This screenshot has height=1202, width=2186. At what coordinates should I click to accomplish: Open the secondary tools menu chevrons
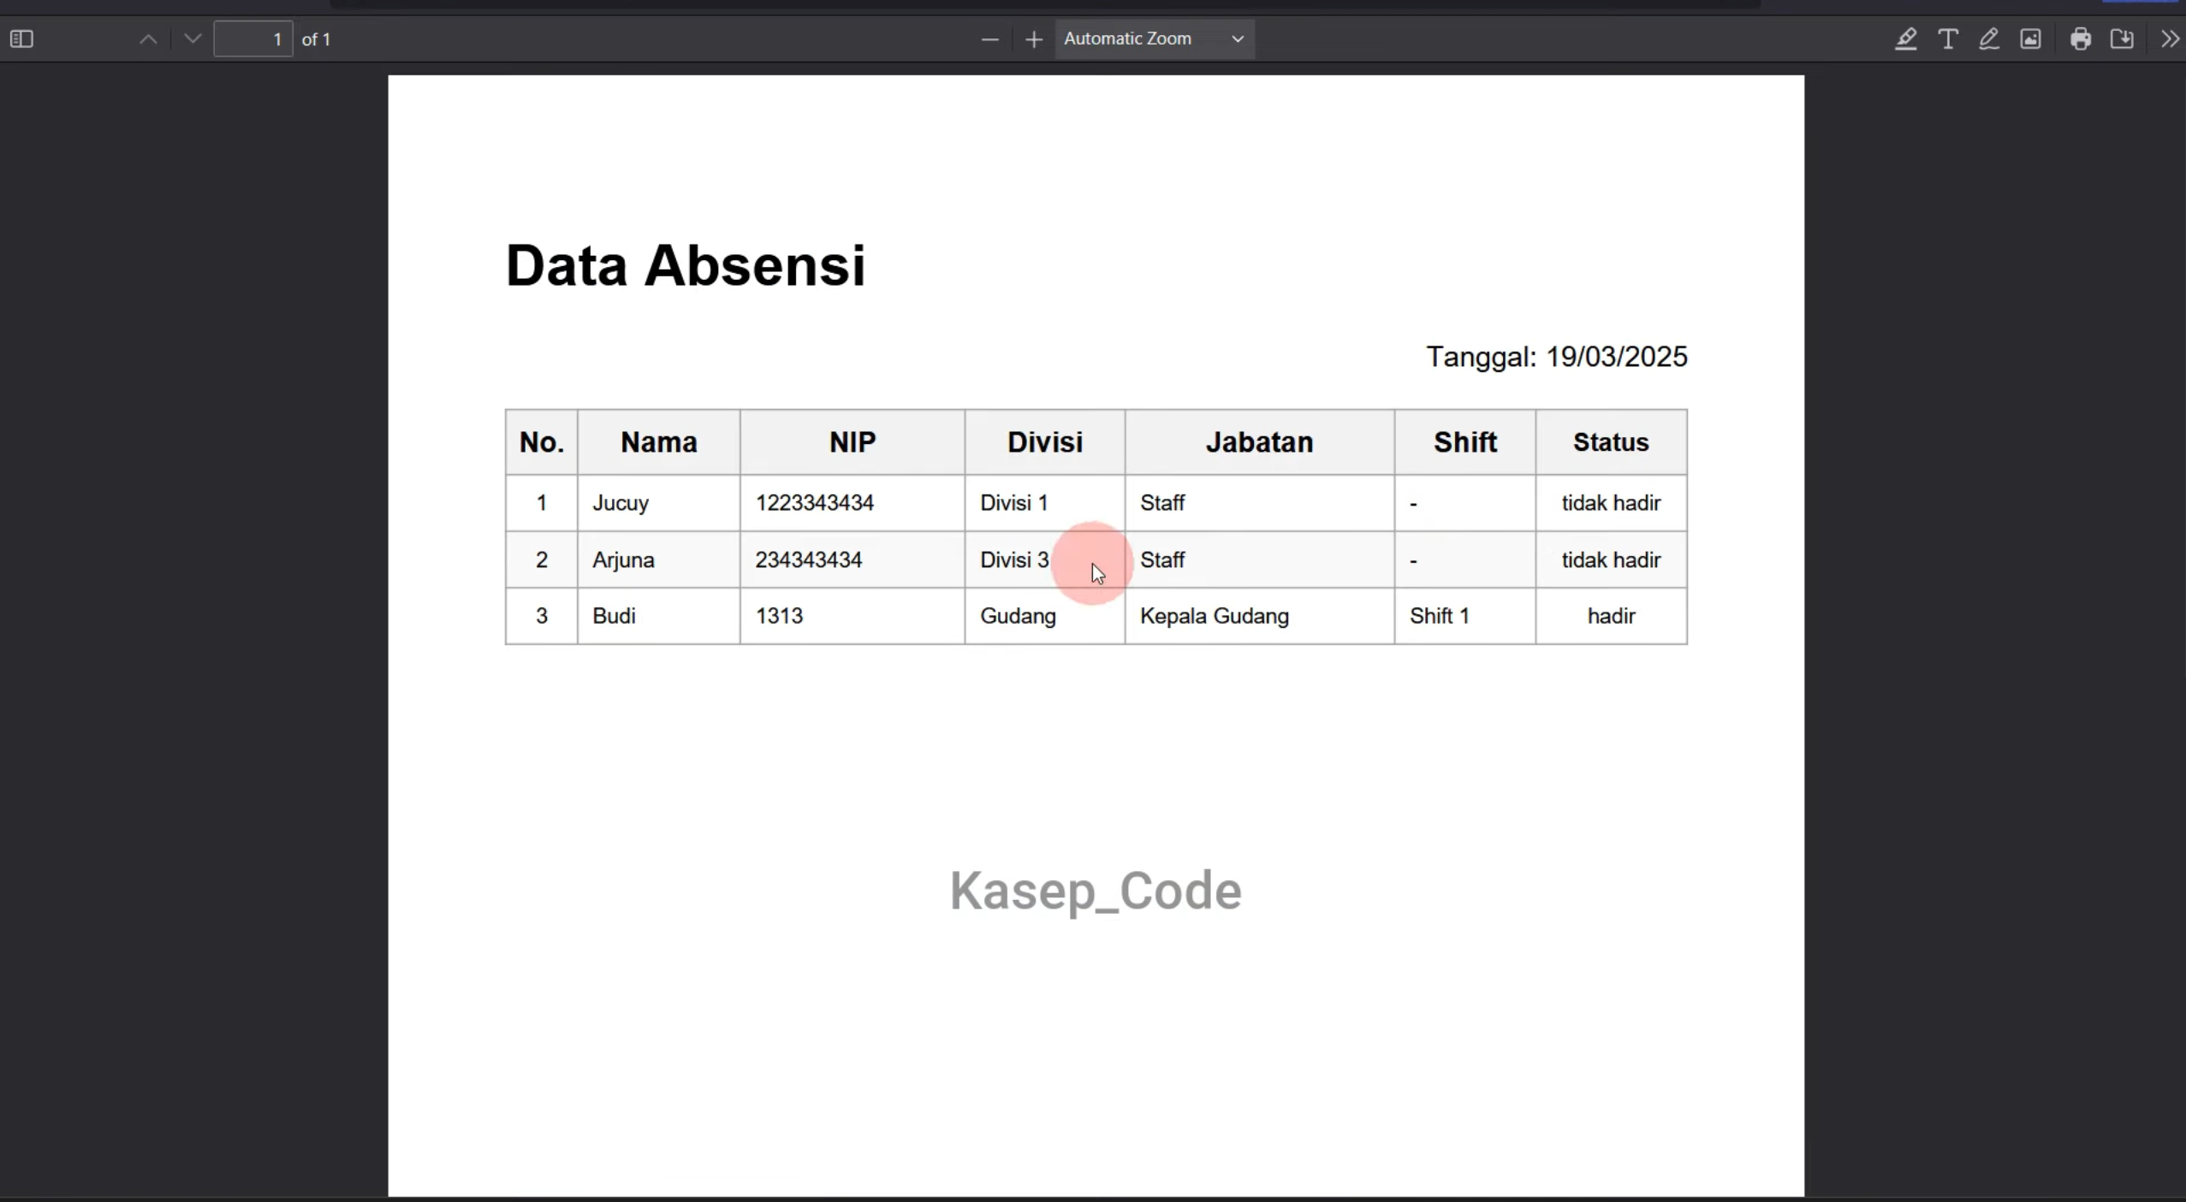(2170, 39)
